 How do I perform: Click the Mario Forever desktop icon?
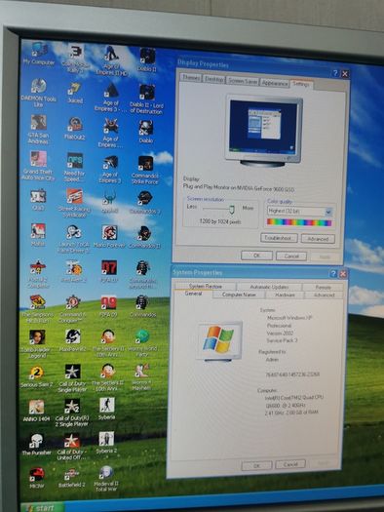pos(109,236)
